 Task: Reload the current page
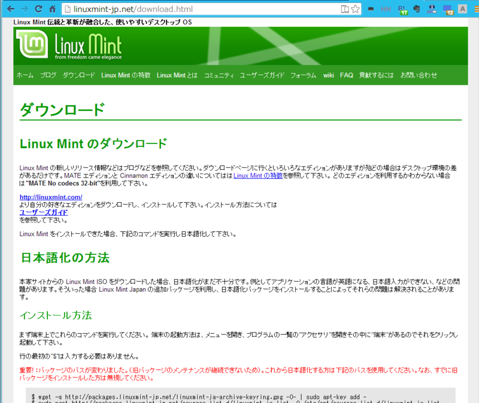click(38, 9)
